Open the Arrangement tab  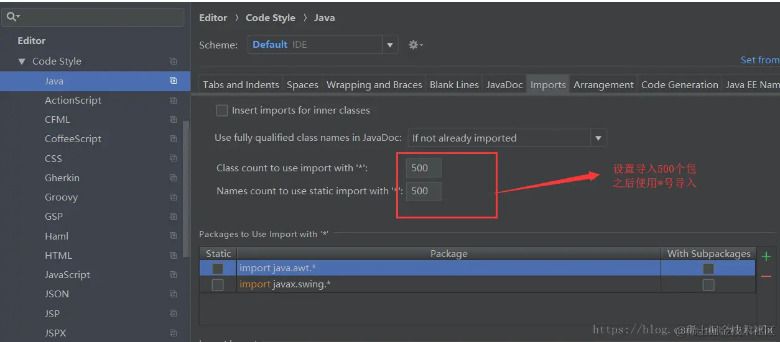click(x=603, y=85)
